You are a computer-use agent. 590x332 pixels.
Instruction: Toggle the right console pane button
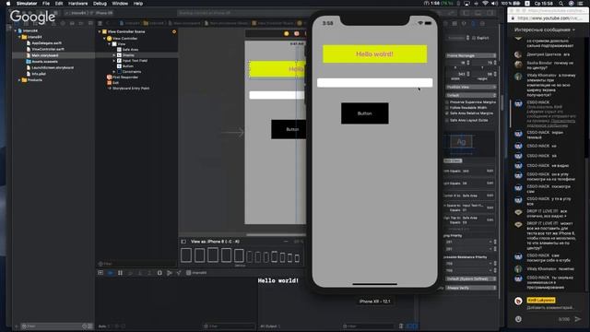pos(414,326)
